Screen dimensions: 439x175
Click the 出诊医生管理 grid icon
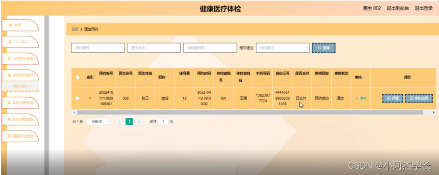point(9,58)
